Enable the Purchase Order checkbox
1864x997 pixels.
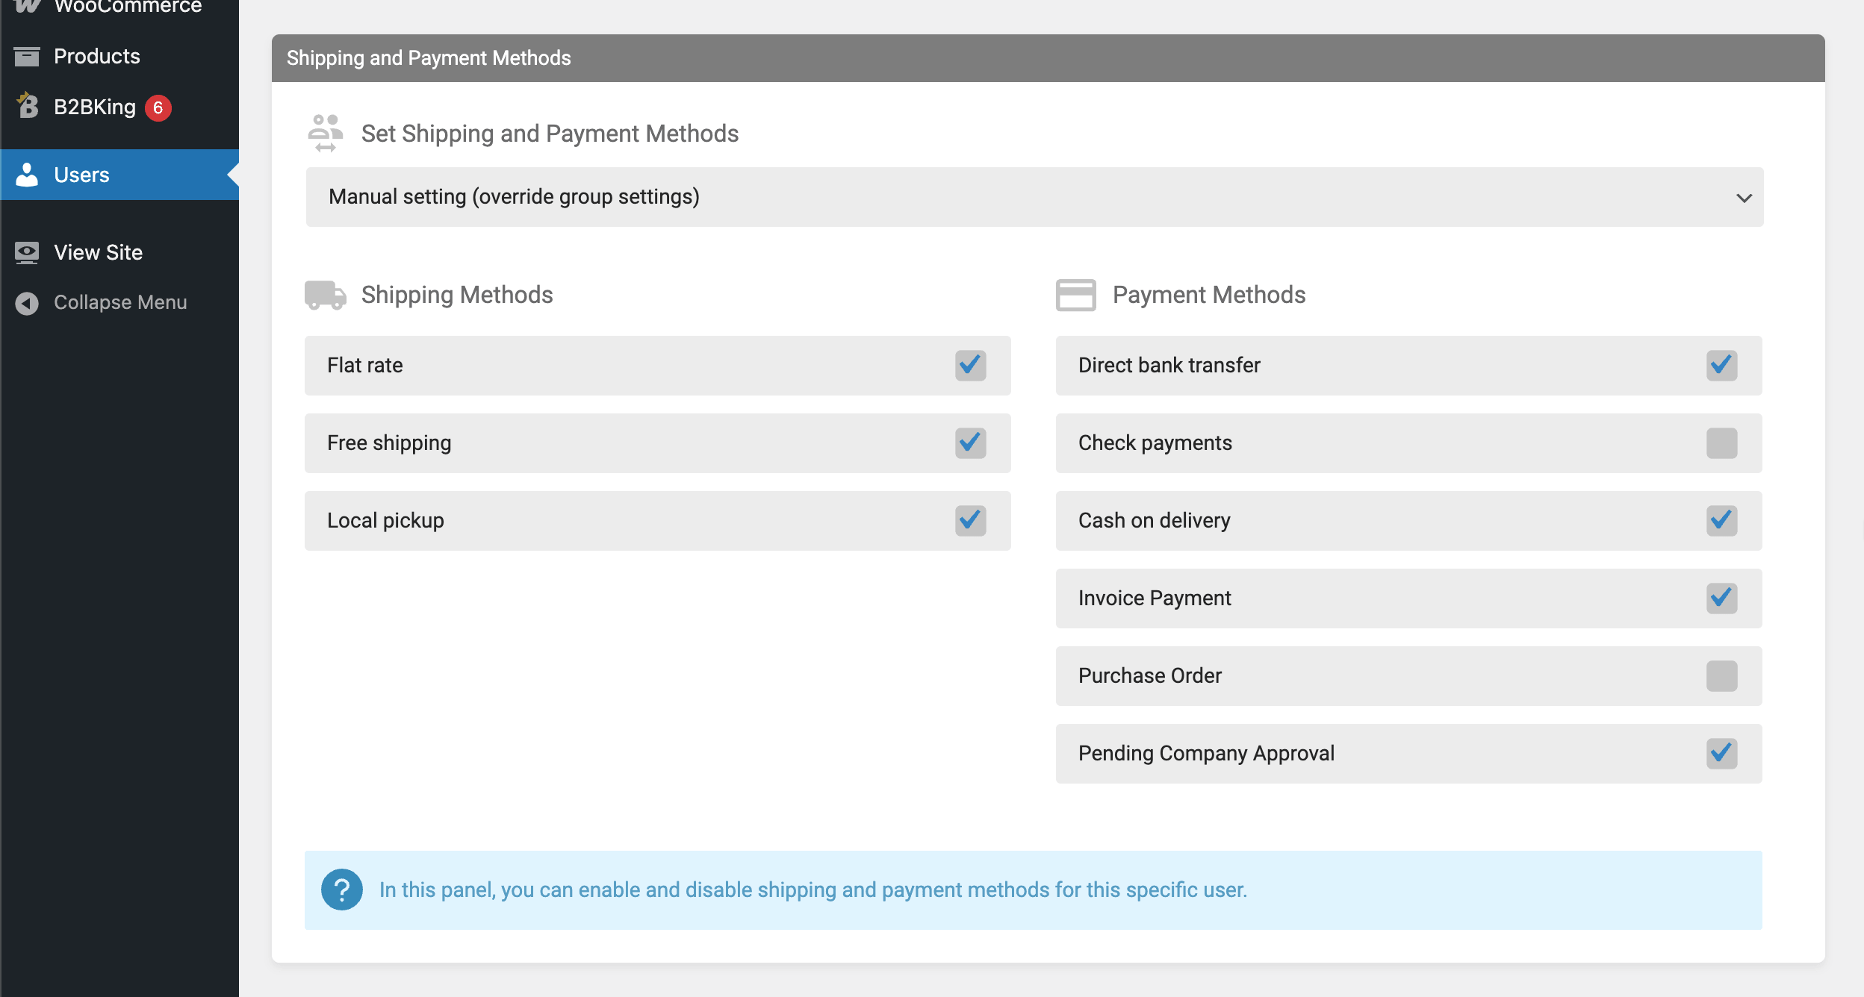pos(1721,676)
